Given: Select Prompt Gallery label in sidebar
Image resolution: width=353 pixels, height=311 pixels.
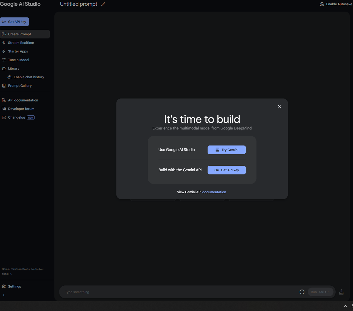Looking at the screenshot, I should (20, 86).
